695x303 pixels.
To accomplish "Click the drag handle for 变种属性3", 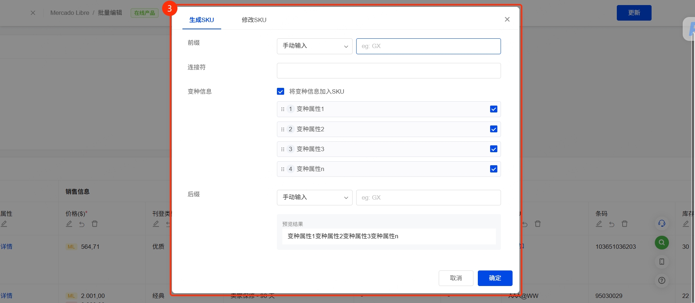I will click(283, 149).
